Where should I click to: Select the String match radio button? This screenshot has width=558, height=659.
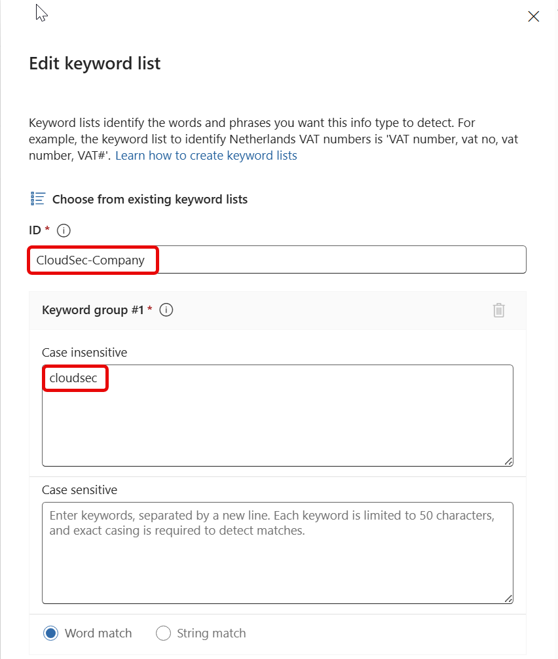point(163,633)
